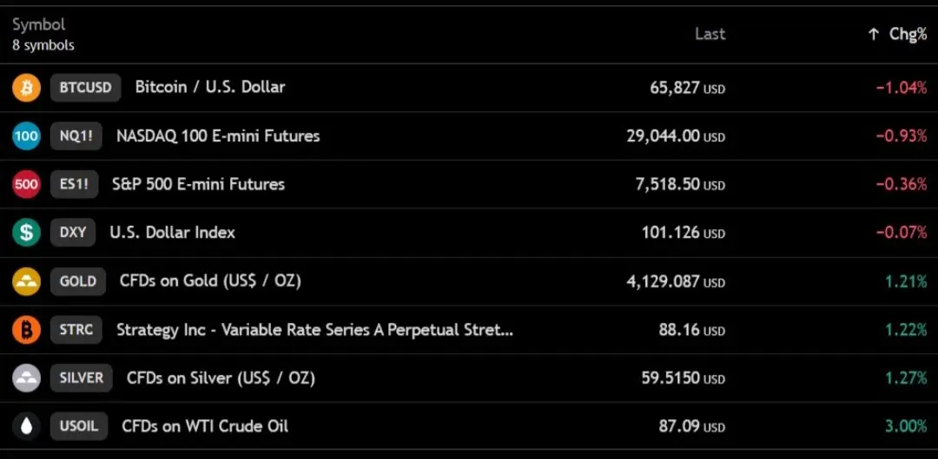Click the sort arrow beside Chg%

[874, 34]
